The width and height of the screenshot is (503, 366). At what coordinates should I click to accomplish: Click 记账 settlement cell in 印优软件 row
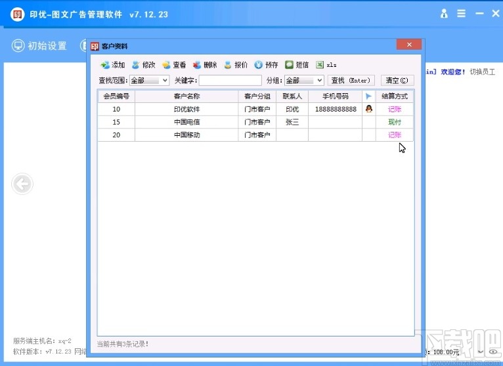(x=395, y=110)
